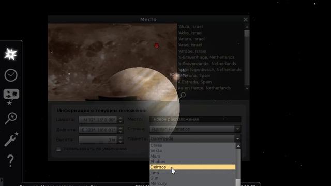Image resolution: width=331 pixels, height=186 pixels.
Task: Toggle the use as default checkbox
Action: click(58, 149)
